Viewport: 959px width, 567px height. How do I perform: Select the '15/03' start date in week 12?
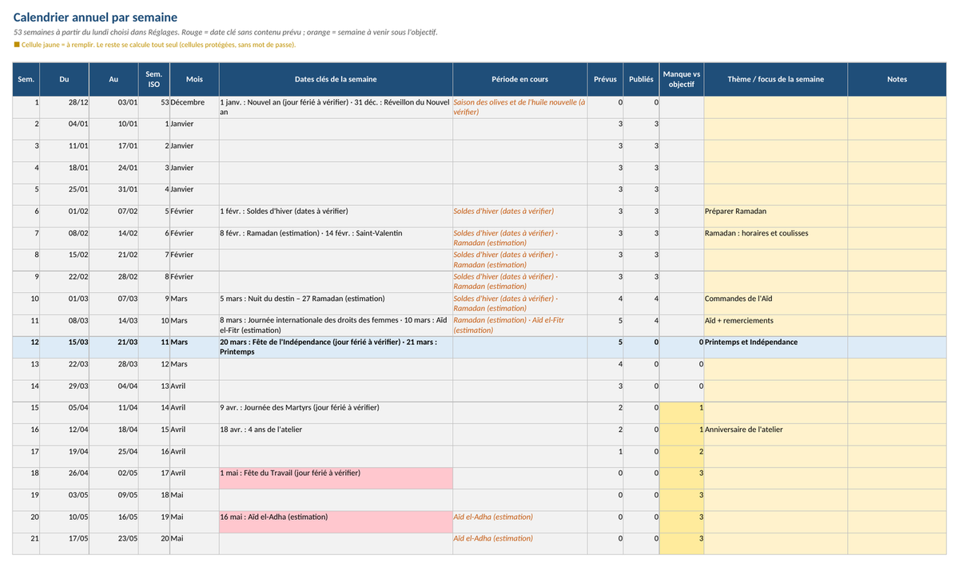click(65, 347)
